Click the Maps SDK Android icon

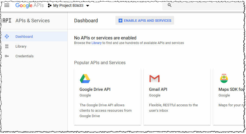(x=224, y=79)
